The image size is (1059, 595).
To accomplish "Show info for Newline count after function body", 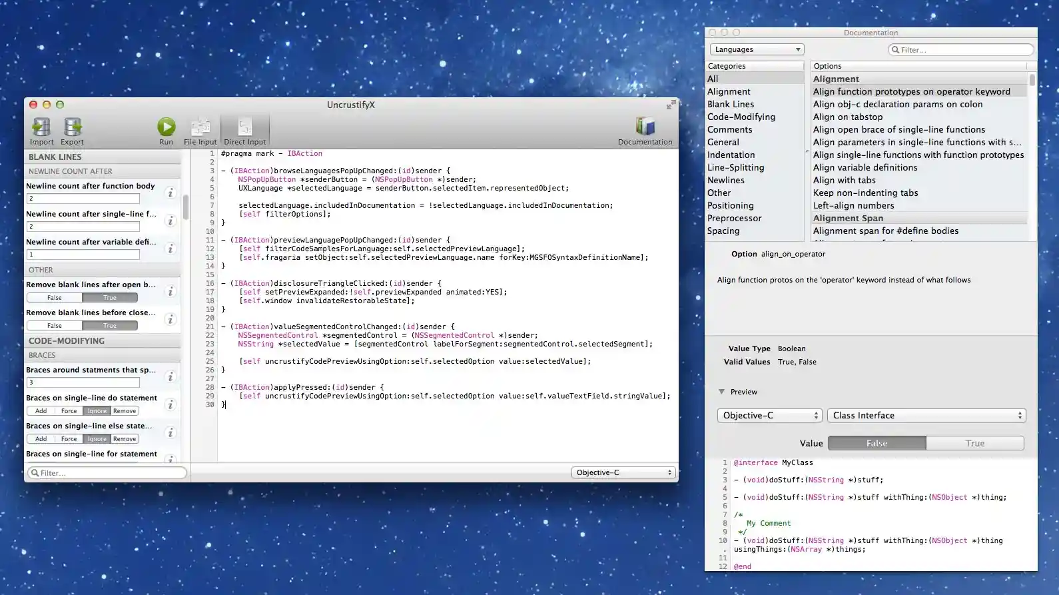I will point(171,193).
